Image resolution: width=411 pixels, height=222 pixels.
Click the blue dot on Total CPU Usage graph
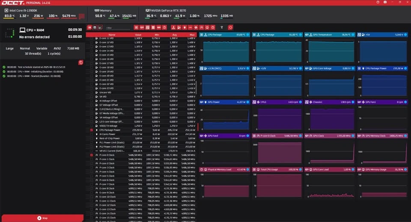point(301,170)
